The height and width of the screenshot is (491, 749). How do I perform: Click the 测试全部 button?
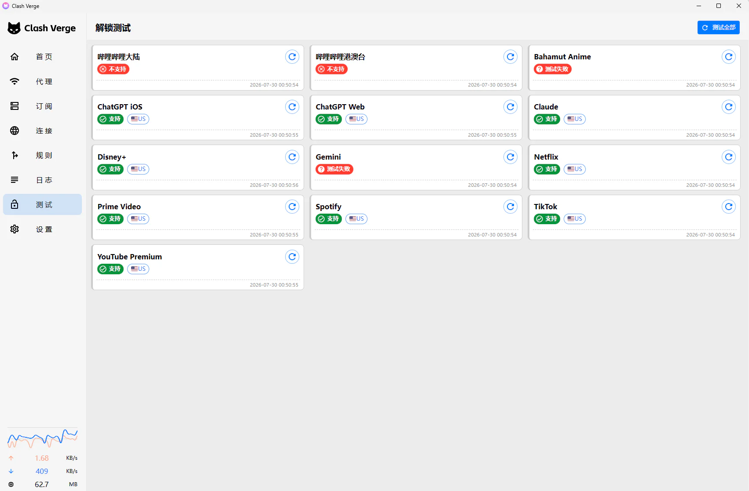[x=718, y=27]
